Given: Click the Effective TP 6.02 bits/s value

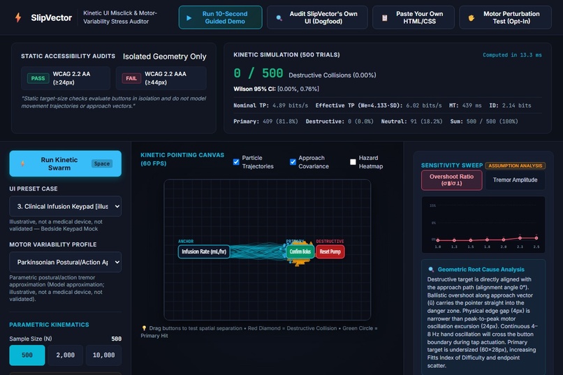Looking at the screenshot, I should tap(424, 105).
